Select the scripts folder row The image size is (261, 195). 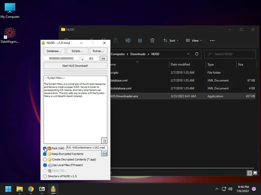(183, 72)
